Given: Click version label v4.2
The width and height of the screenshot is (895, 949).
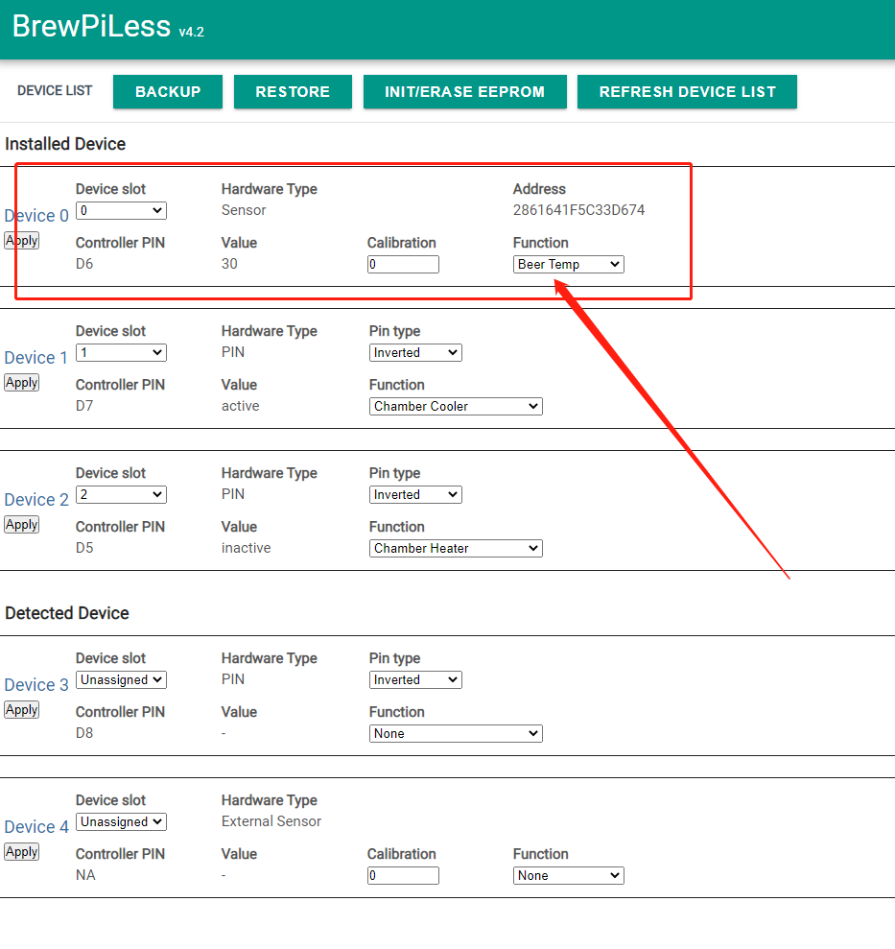Looking at the screenshot, I should [191, 32].
